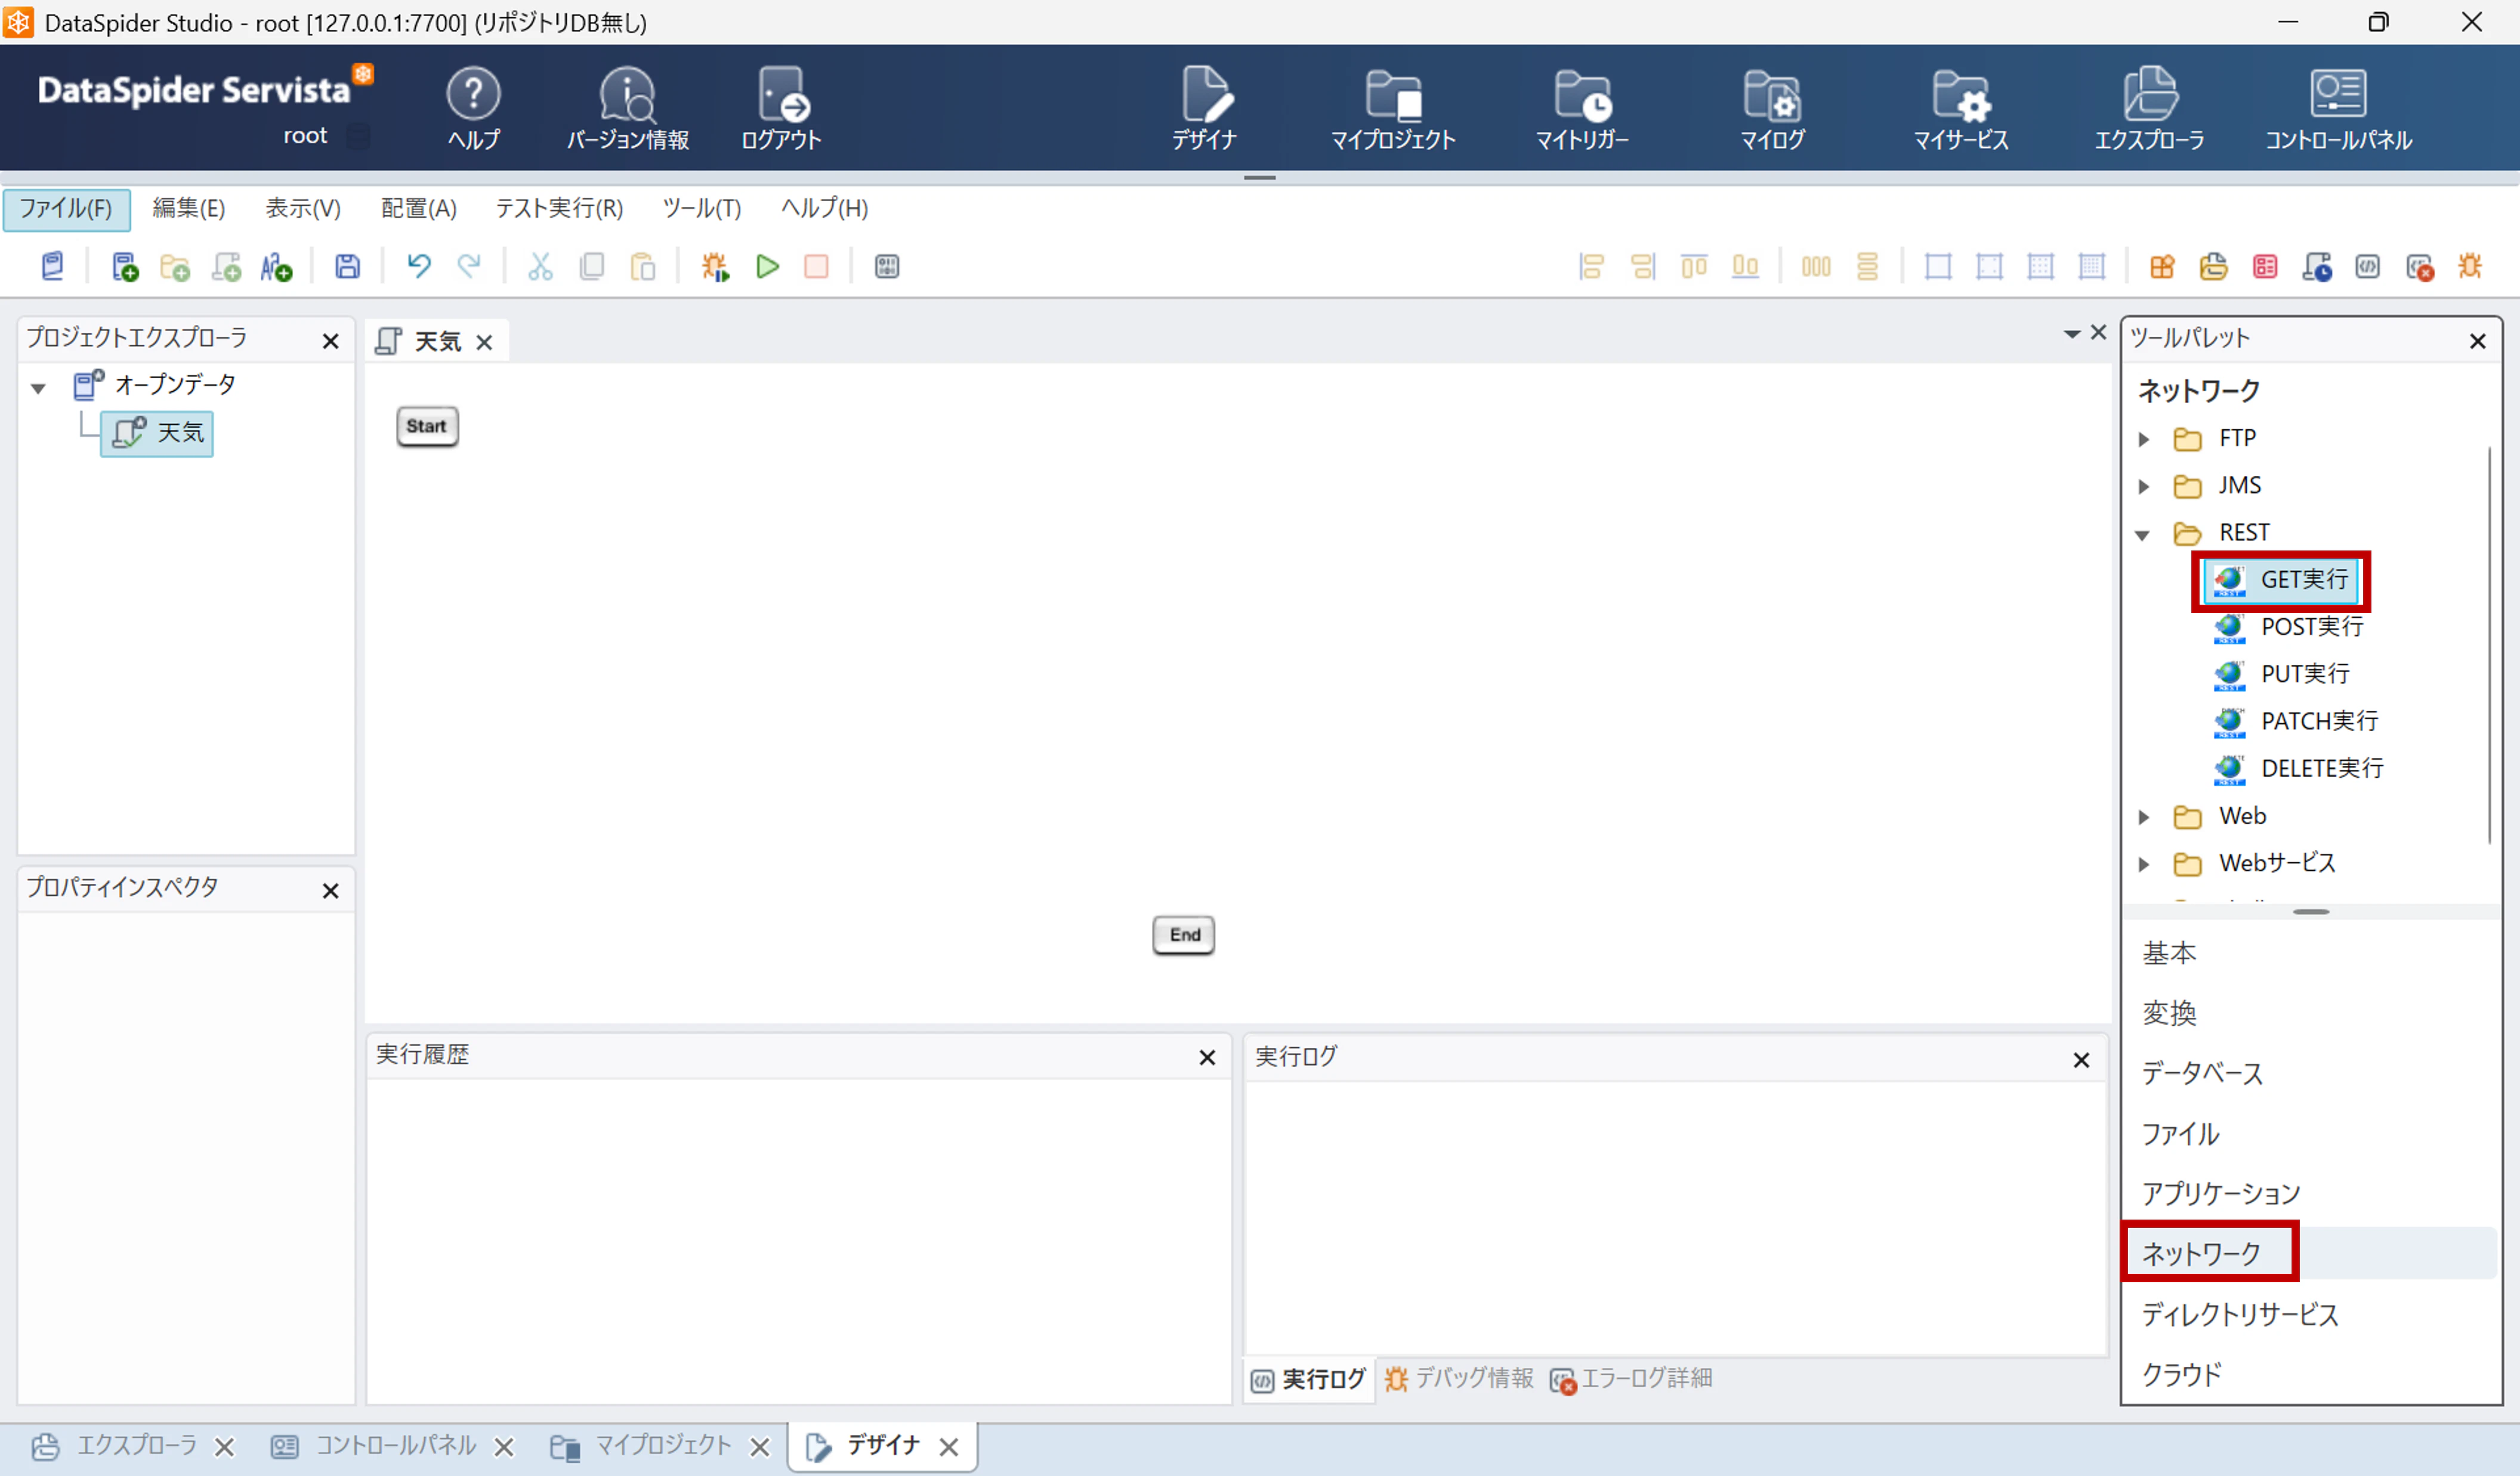Open the 編集(E) menu
The image size is (2520, 1476).
pyautogui.click(x=189, y=208)
